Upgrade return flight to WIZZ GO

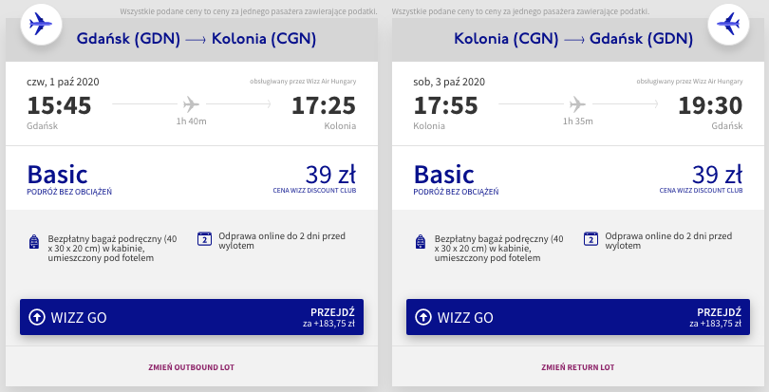click(577, 317)
